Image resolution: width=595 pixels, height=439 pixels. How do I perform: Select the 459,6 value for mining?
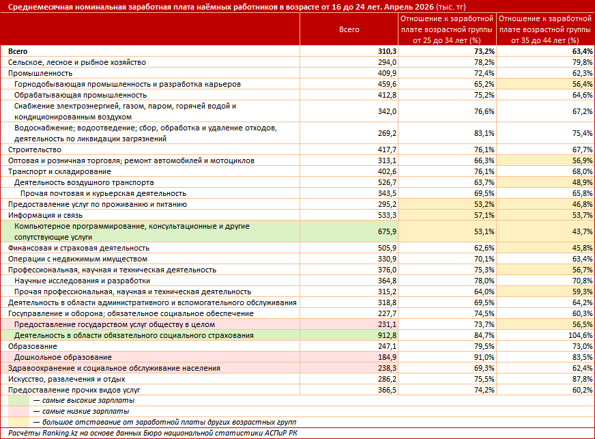click(387, 84)
